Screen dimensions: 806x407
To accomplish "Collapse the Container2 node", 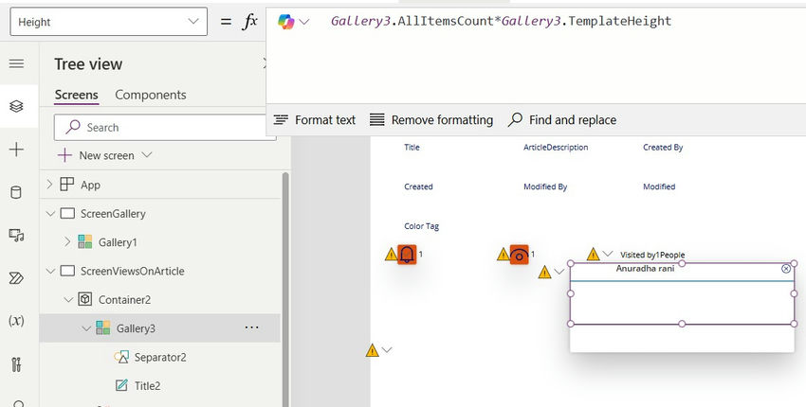I will click(68, 300).
